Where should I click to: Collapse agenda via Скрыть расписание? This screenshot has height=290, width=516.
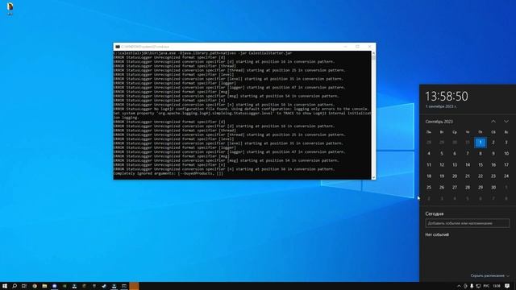tap(489, 275)
